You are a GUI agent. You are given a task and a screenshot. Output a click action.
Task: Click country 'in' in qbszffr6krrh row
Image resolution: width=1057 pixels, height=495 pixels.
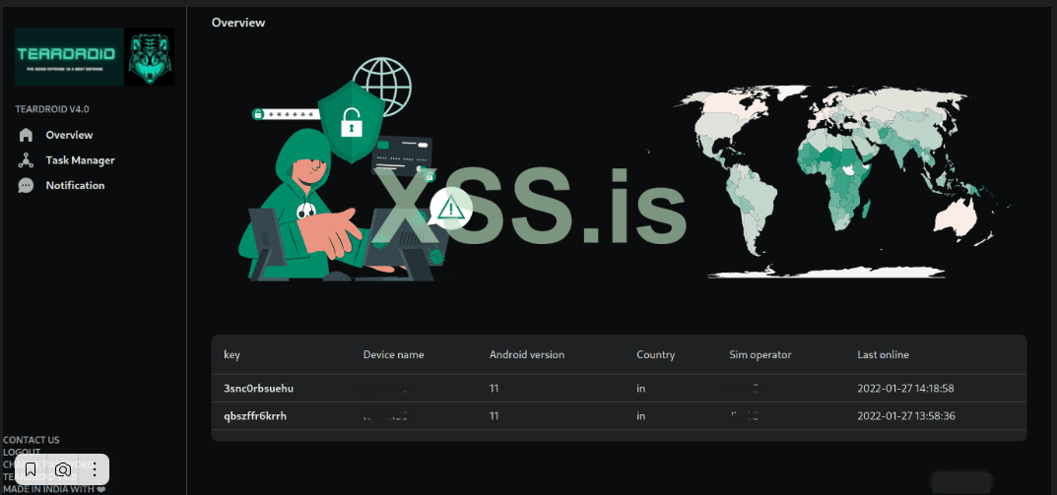[640, 416]
